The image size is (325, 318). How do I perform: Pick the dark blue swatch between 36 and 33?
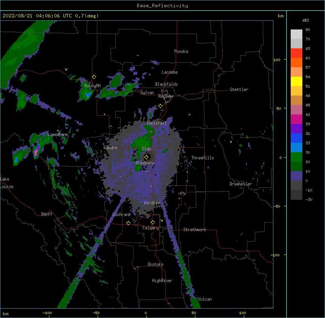pyautogui.click(x=296, y=138)
